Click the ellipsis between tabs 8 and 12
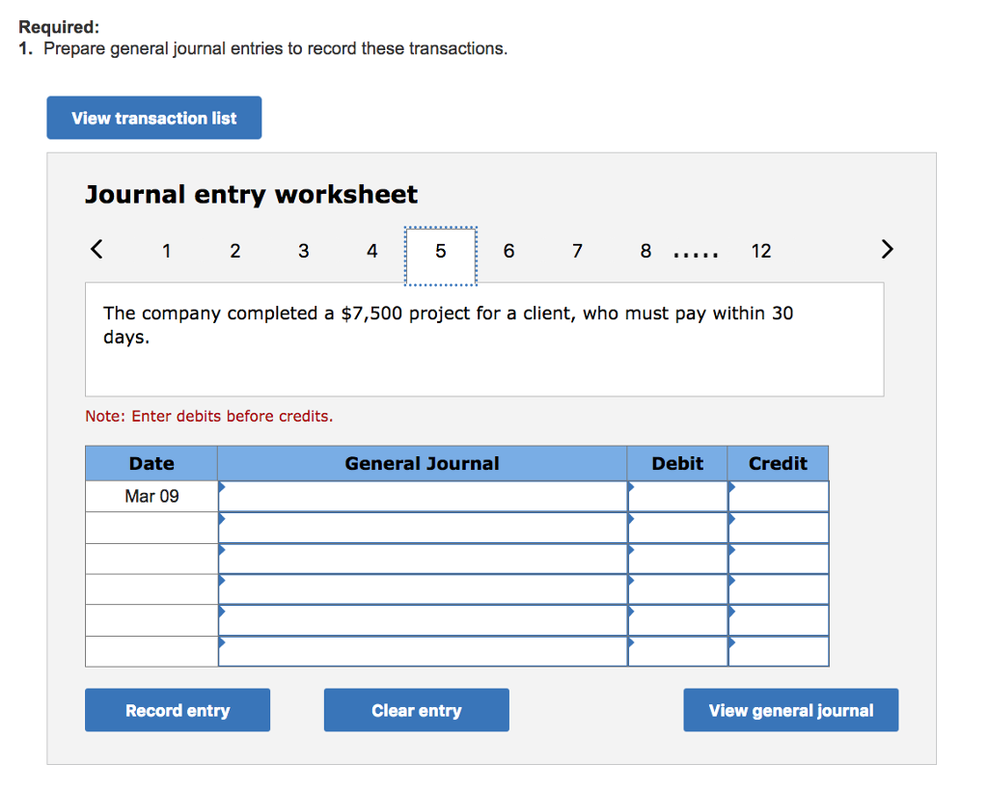988x792 pixels. [696, 255]
